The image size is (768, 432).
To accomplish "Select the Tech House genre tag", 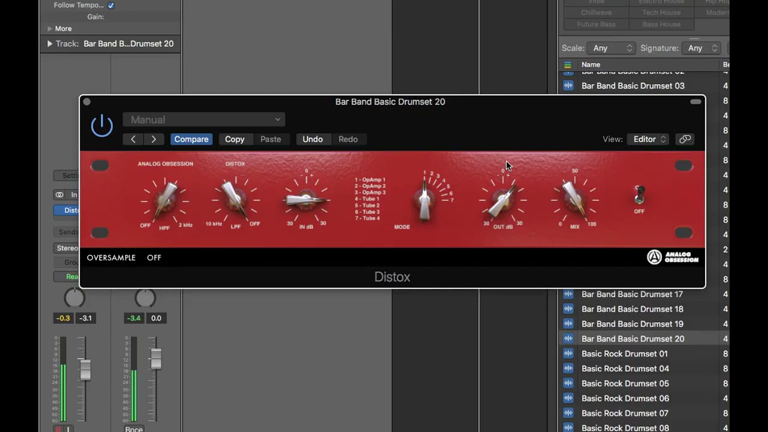I will (x=661, y=13).
